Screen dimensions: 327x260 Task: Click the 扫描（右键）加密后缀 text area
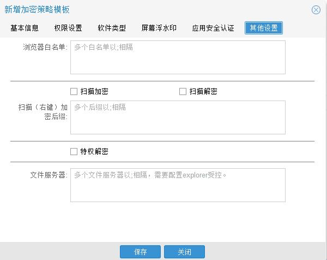click(178, 117)
